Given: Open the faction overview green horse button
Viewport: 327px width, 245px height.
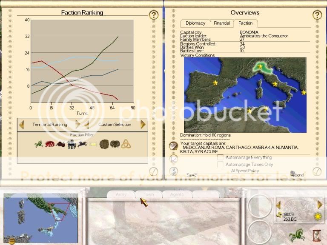Looking at the screenshot, I should [296, 234].
